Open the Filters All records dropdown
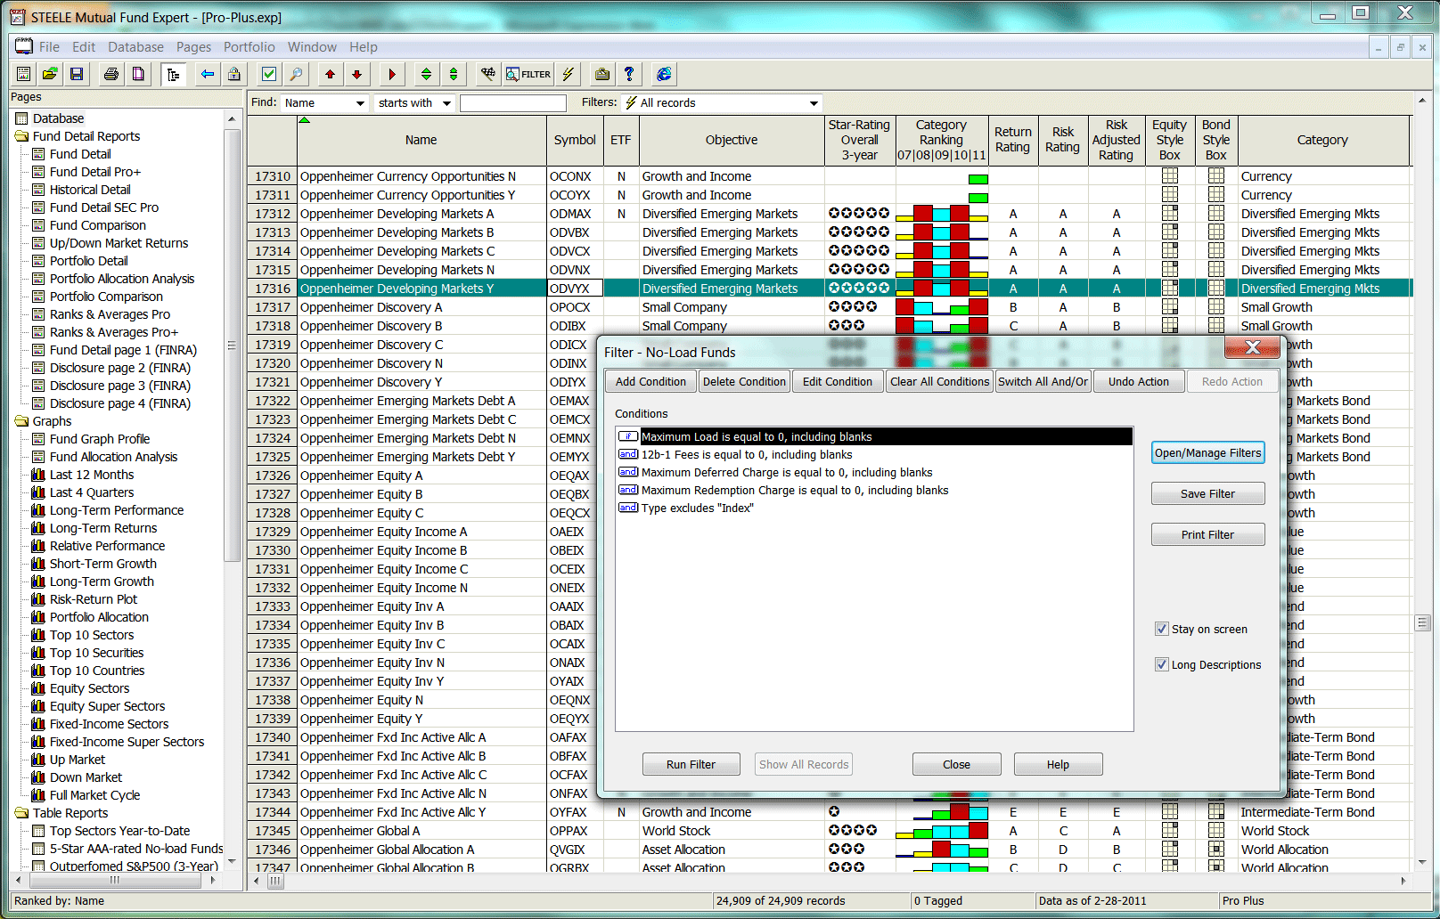Image resolution: width=1440 pixels, height=919 pixels. (814, 103)
